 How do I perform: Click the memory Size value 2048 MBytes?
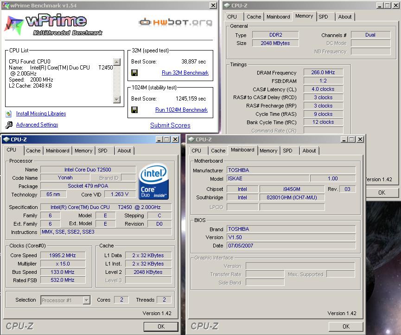[x=275, y=43]
